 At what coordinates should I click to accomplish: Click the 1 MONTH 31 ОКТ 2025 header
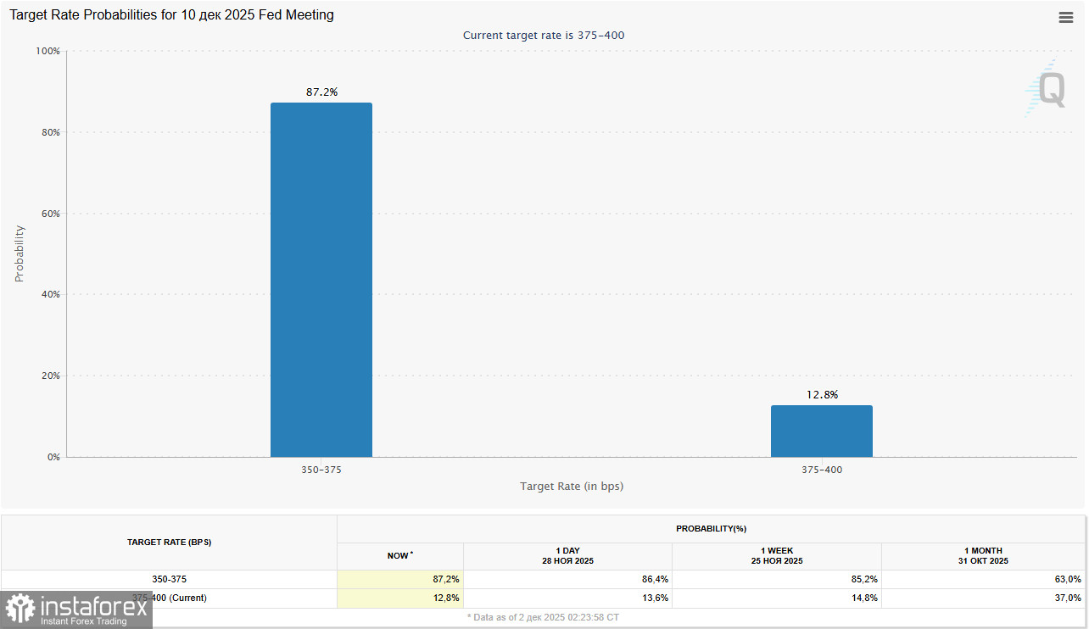coord(983,556)
